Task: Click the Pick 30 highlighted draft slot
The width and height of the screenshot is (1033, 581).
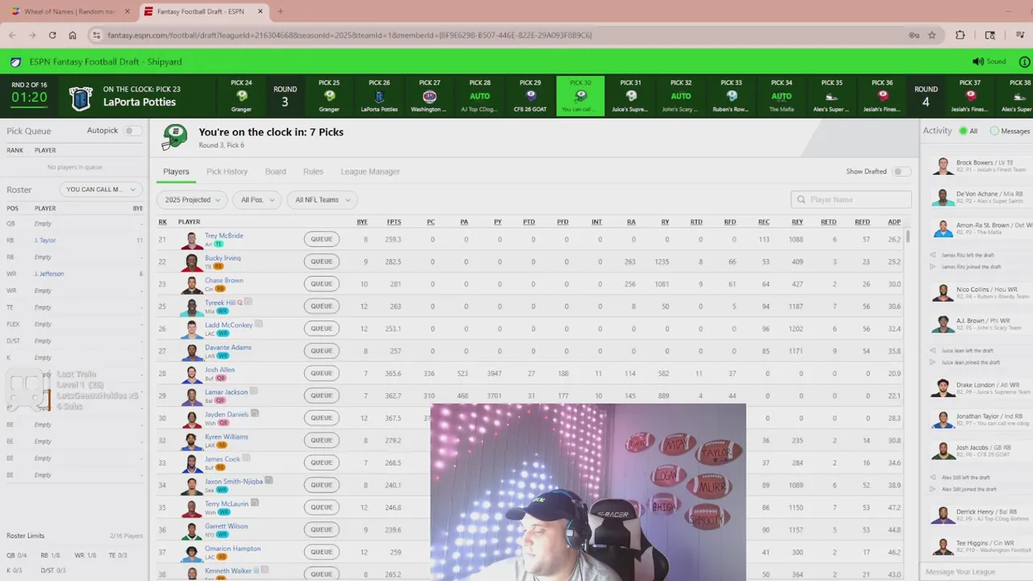Action: (x=580, y=96)
